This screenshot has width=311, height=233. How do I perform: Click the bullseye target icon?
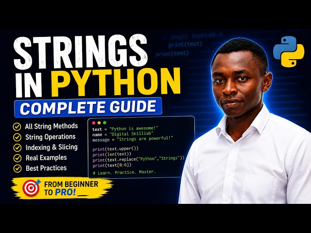(31, 188)
